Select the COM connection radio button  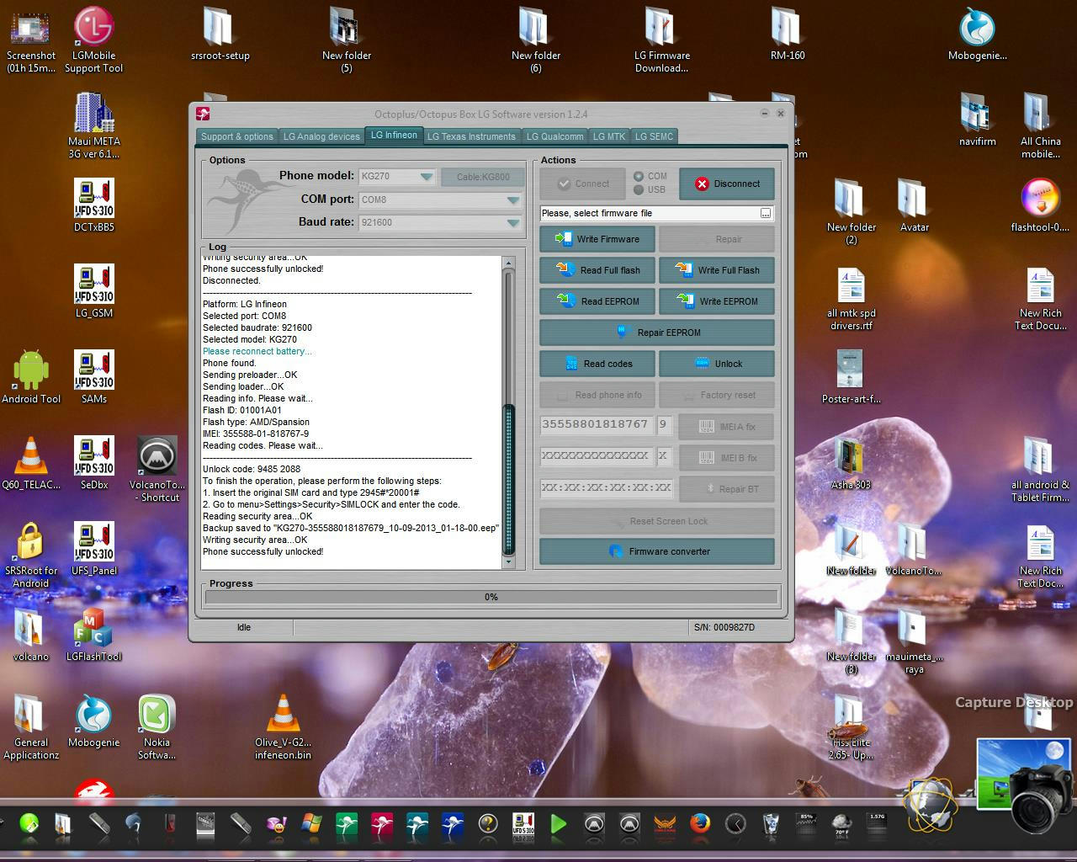click(639, 176)
